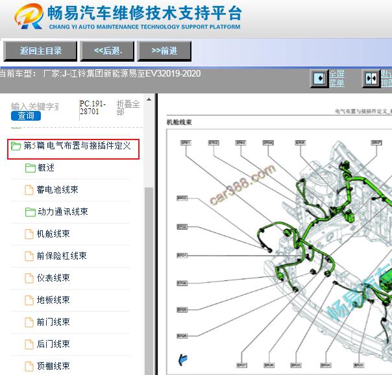Click the document icon beside 后门线束
392x375 pixels.
[x=29, y=344]
